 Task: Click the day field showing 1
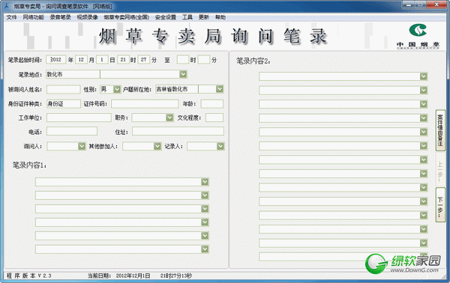click(102, 60)
